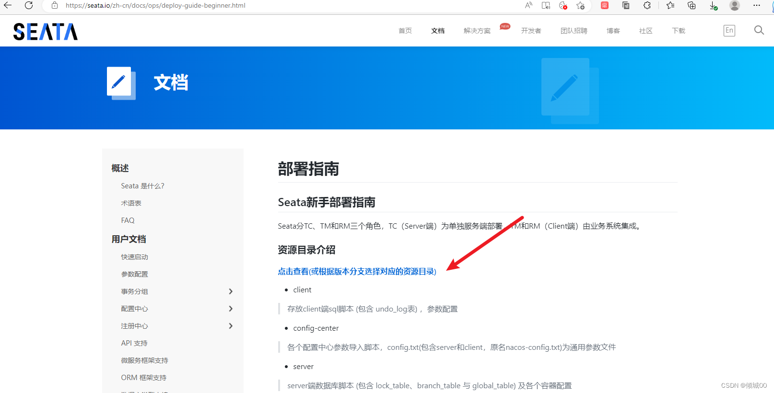The image size is (774, 393).
Task: Open the favorites list star icon
Action: pos(670,5)
